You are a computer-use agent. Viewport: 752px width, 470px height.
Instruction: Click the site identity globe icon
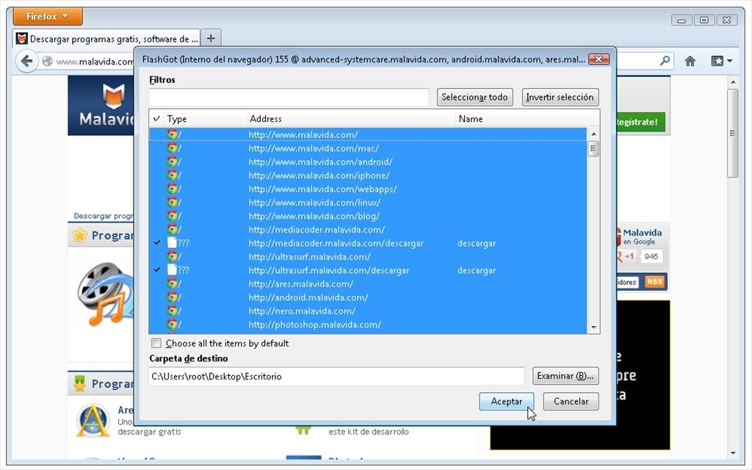[48, 61]
